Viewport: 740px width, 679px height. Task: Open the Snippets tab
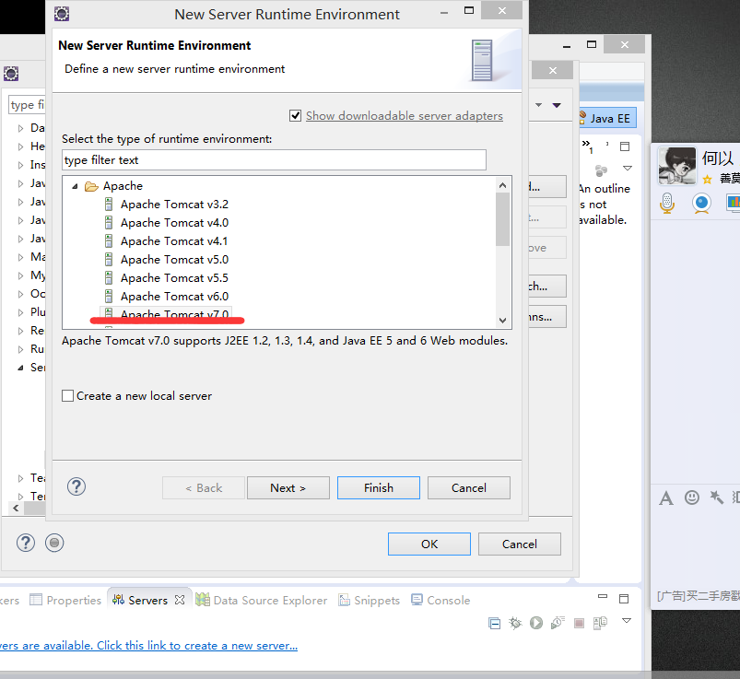click(x=370, y=600)
